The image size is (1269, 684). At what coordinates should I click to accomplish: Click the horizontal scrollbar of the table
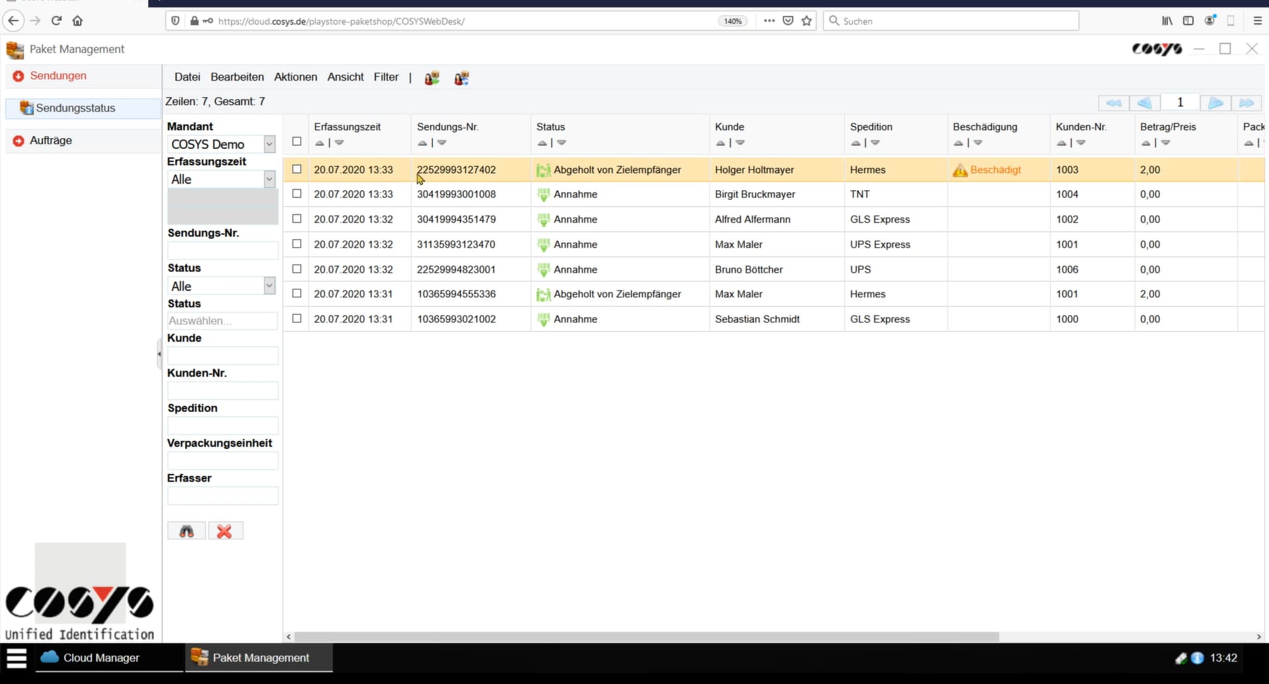pyautogui.click(x=646, y=637)
